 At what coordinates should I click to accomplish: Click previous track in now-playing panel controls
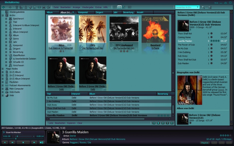tap(154, 123)
